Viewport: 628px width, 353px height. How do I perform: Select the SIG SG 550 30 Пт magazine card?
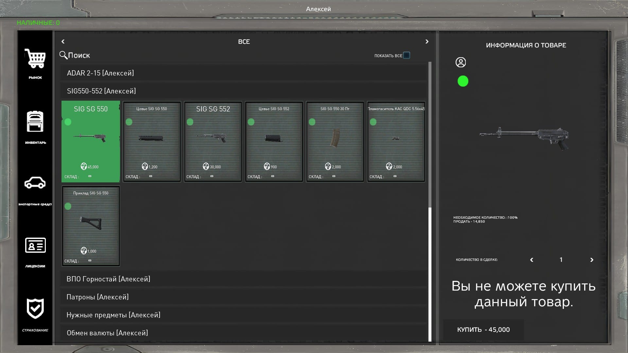click(x=335, y=141)
